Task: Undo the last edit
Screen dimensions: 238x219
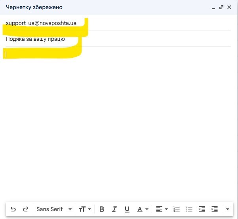Action: point(13,209)
